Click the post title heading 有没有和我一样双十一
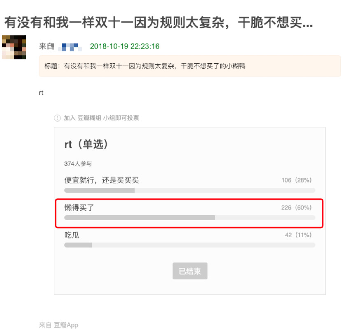The width and height of the screenshot is (356, 334). [158, 23]
